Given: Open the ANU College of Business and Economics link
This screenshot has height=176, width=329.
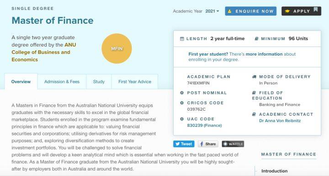Looking at the screenshot, I should [44, 52].
